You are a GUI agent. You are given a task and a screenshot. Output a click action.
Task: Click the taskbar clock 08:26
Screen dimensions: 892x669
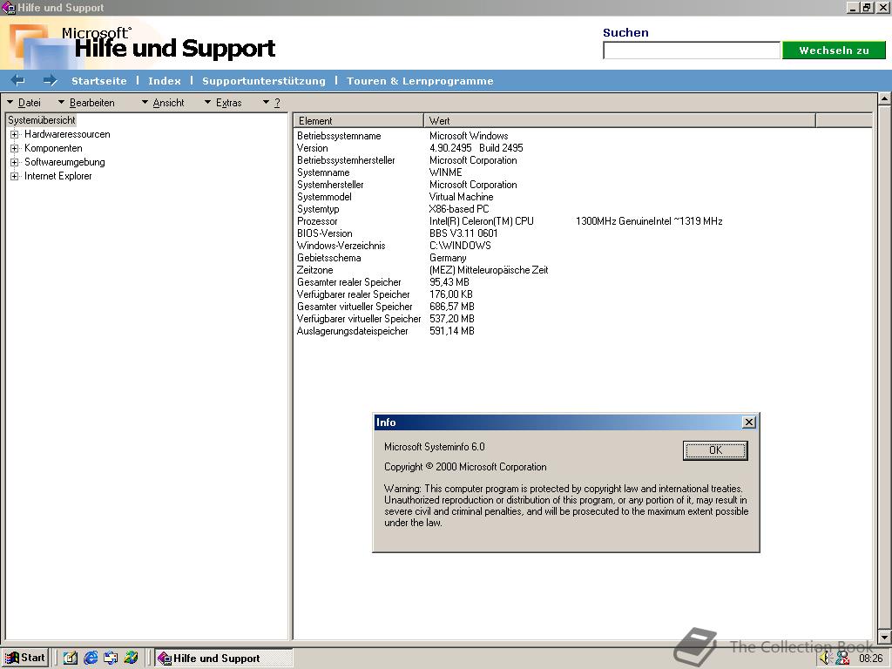870,659
